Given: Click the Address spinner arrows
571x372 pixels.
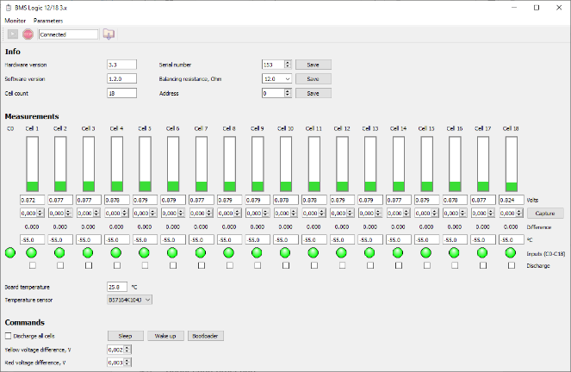Looking at the screenshot, I should pos(288,93).
